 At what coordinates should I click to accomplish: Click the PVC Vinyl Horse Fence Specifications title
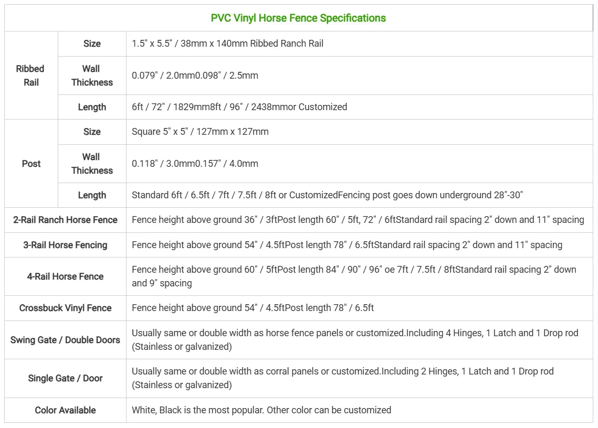298,18
